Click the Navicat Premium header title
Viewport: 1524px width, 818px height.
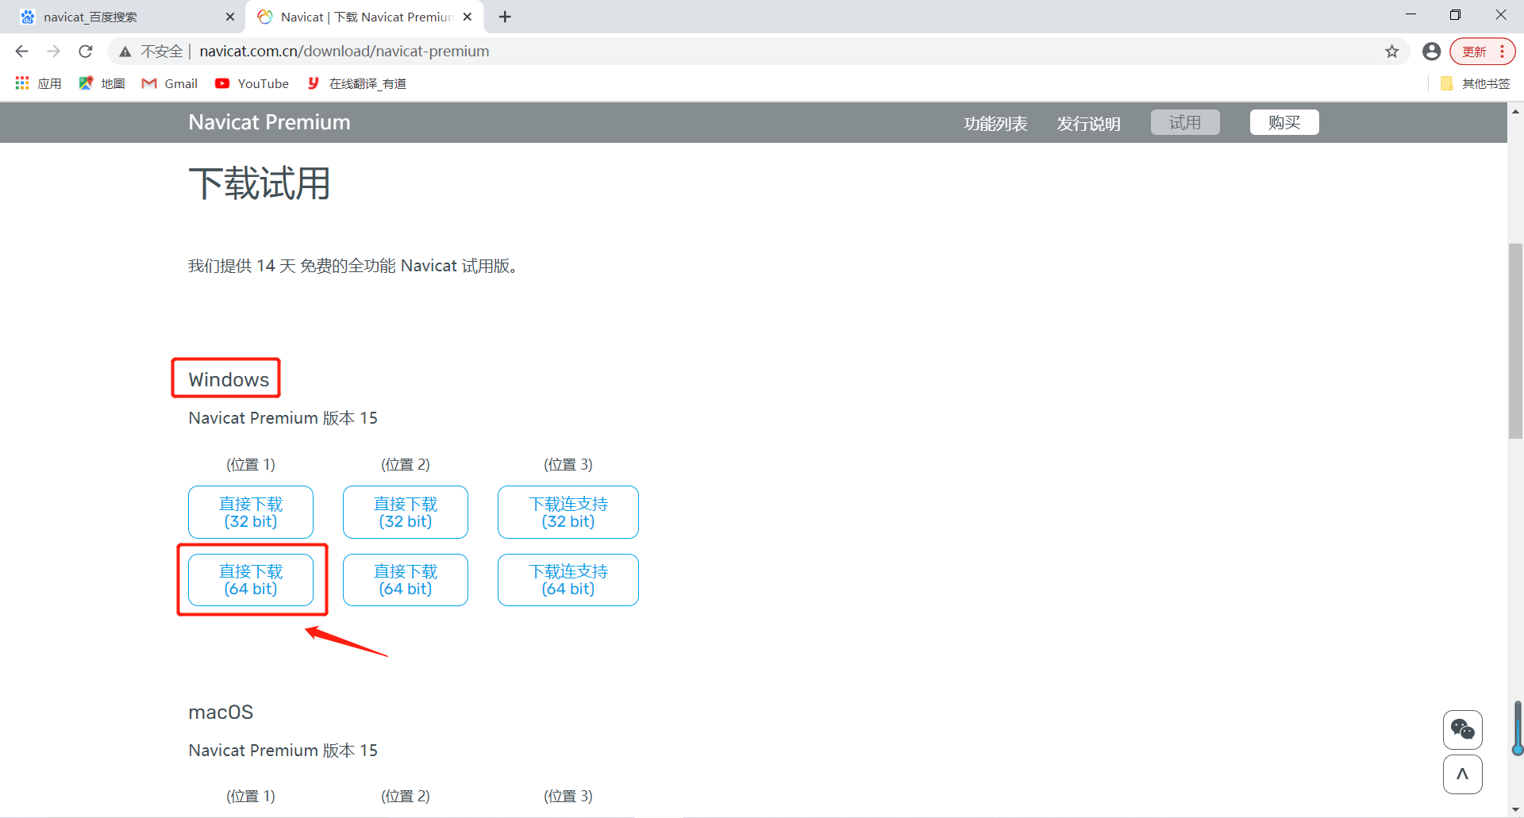[x=269, y=122]
